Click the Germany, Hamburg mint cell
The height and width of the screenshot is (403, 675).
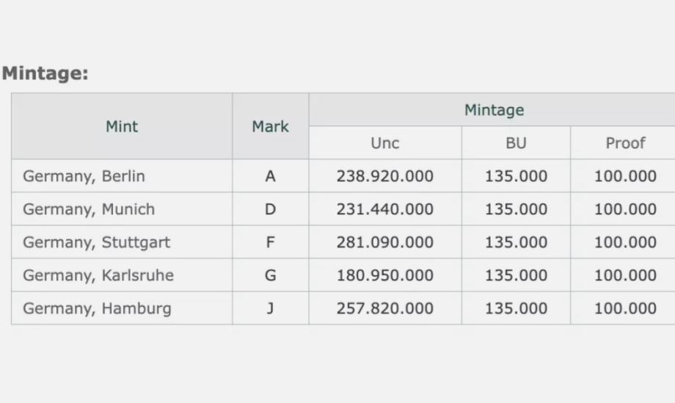[x=97, y=308]
